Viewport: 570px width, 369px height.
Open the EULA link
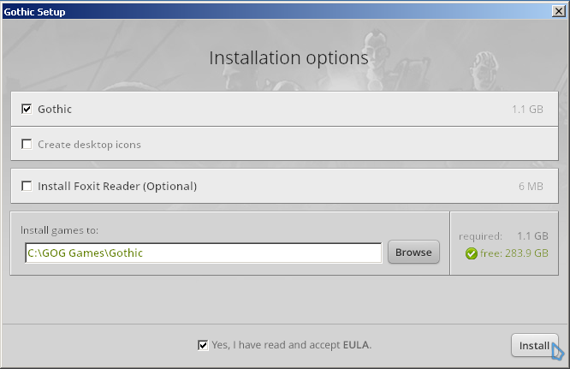pyautogui.click(x=356, y=345)
